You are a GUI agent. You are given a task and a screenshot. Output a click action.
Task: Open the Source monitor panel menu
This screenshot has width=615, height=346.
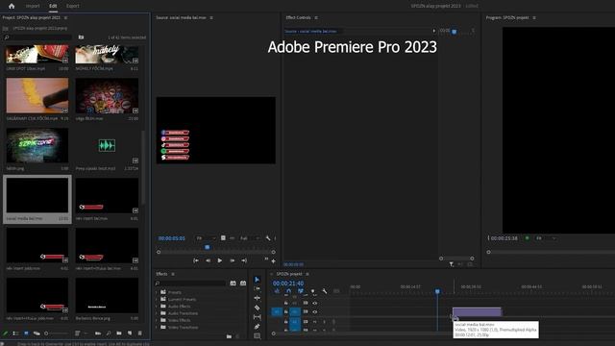211,17
